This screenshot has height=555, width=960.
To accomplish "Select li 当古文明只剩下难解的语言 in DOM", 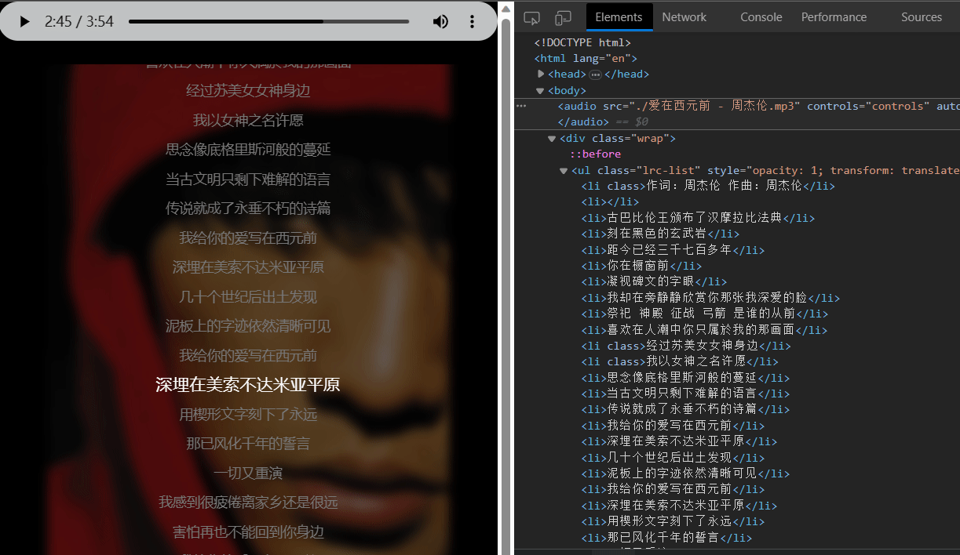I will (685, 394).
